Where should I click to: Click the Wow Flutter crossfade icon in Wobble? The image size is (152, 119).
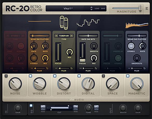38,39
